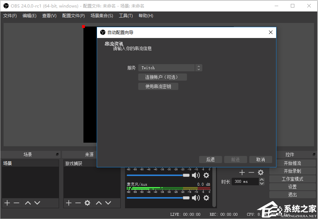The height and width of the screenshot is (219, 318).
Task: Click the red corner handle on preview
Action: 83,27
